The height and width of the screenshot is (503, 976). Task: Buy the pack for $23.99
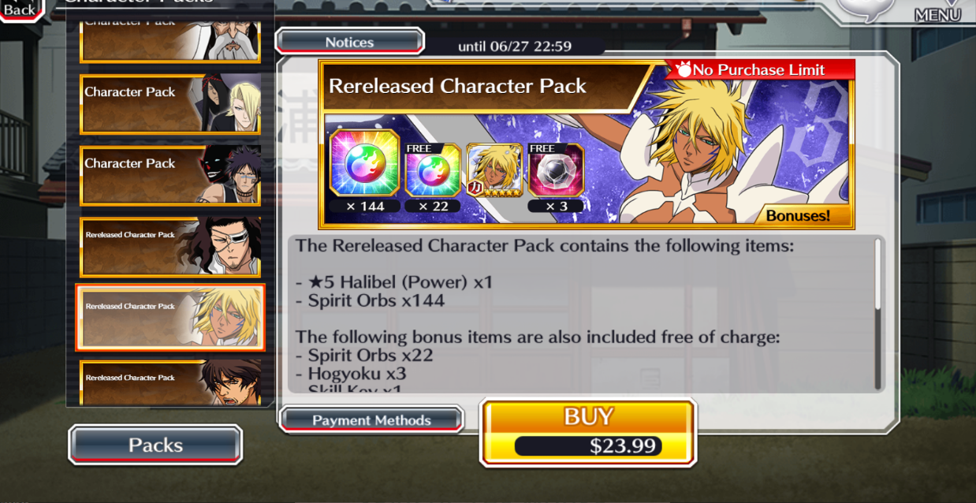(x=588, y=432)
